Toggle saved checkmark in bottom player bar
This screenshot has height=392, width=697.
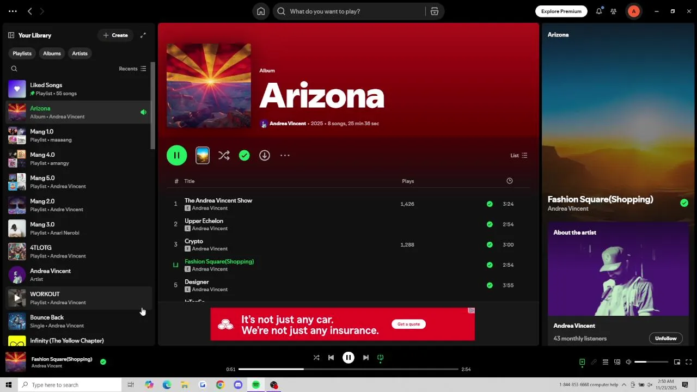click(103, 362)
